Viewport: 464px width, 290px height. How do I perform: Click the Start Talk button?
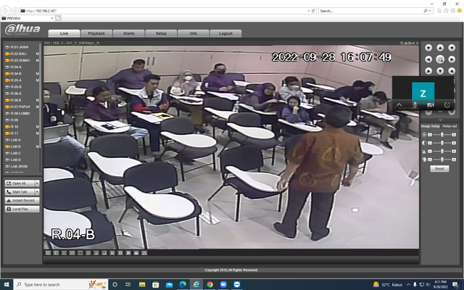coord(20,191)
